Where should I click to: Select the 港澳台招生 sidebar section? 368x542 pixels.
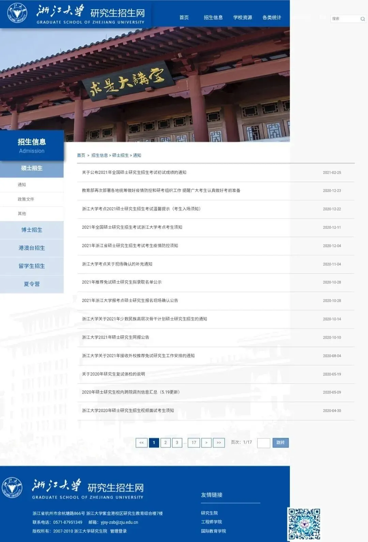(x=32, y=248)
